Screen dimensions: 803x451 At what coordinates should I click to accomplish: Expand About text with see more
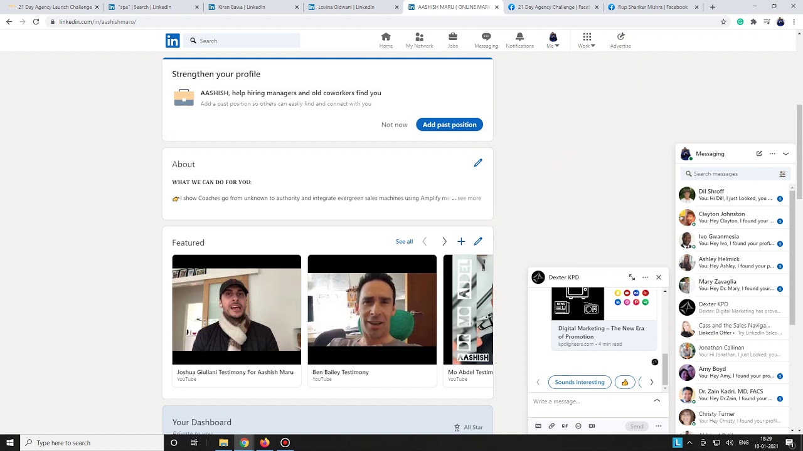[x=469, y=198]
